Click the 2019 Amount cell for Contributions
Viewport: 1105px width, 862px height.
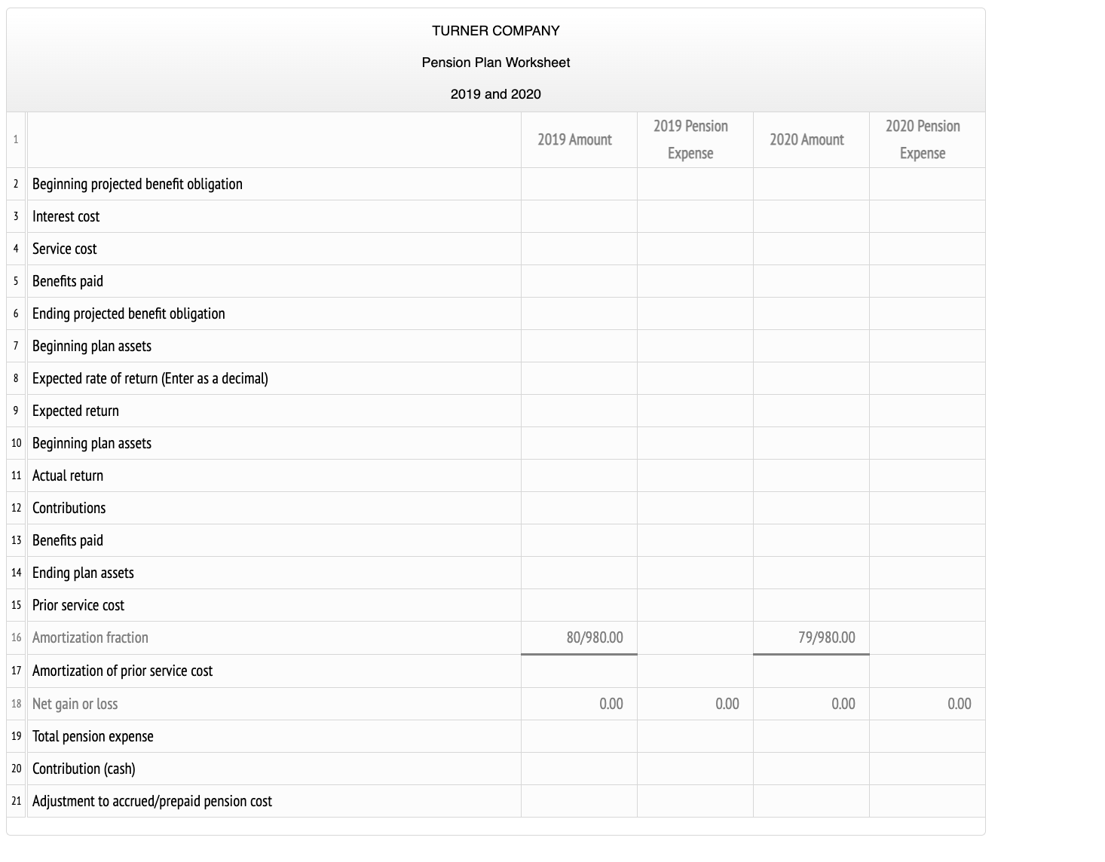click(x=579, y=507)
